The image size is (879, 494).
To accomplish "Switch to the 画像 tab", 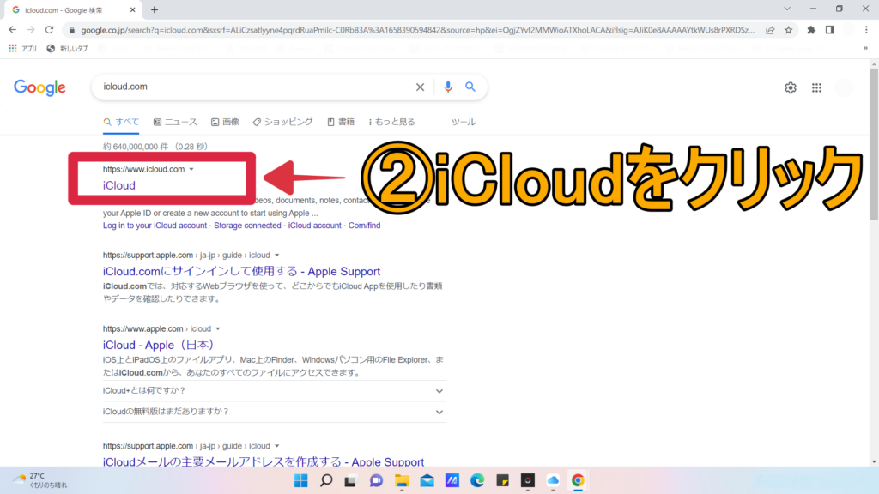I will click(225, 122).
